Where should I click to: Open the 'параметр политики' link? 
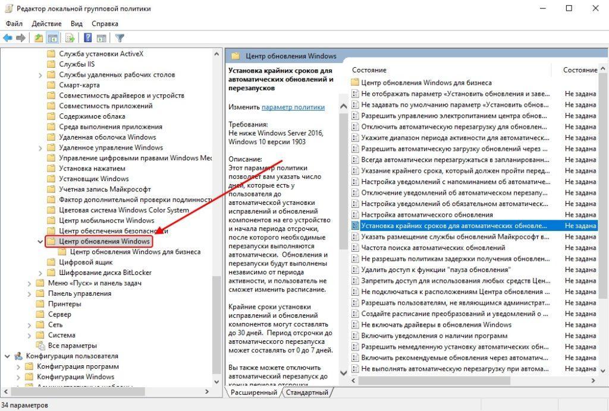pyautogui.click(x=293, y=107)
